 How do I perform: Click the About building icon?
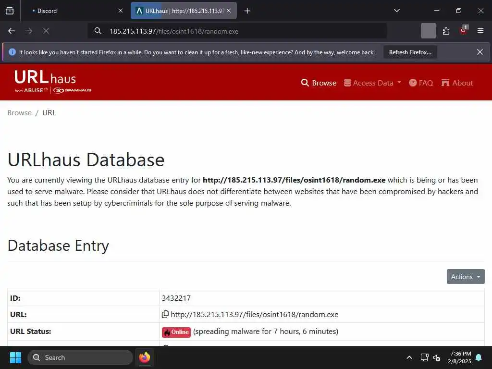click(x=445, y=83)
